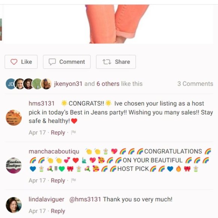The height and width of the screenshot is (218, 218).
Task: Open the JD initials liker avatar
Action: click(11, 84)
